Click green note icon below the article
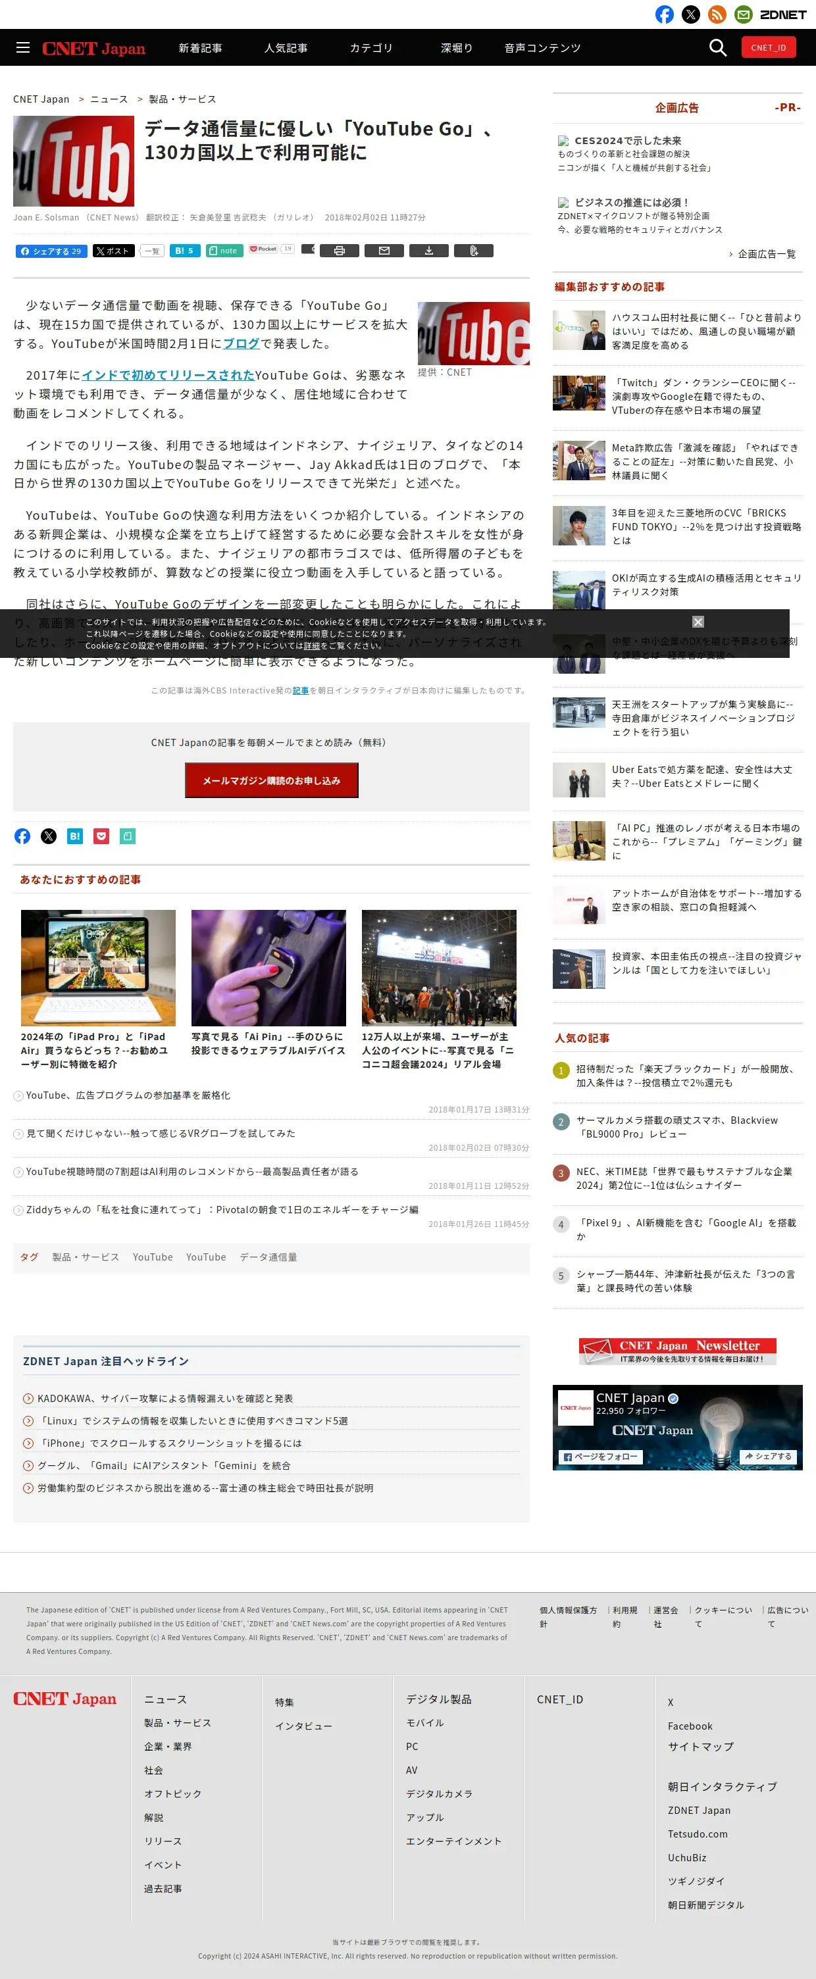Image resolution: width=816 pixels, height=1979 pixels. pyautogui.click(x=128, y=836)
